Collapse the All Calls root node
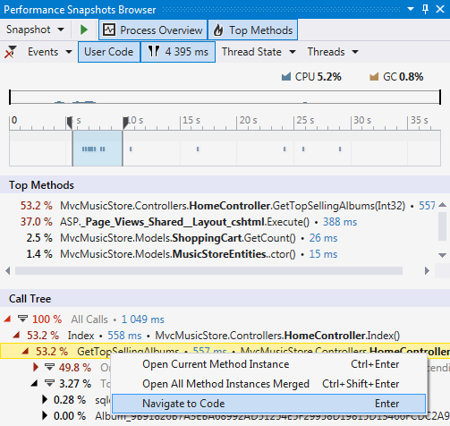This screenshot has width=450, height=426. [x=7, y=319]
